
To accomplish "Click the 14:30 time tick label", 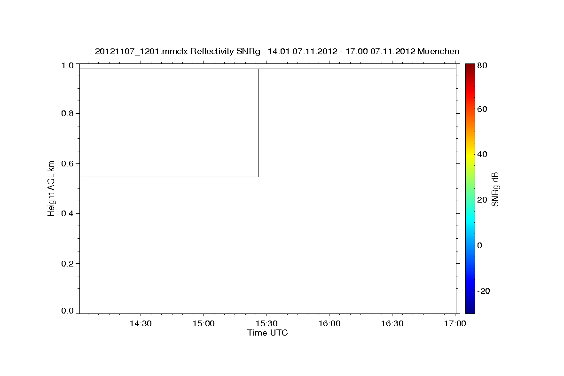I will (x=140, y=324).
